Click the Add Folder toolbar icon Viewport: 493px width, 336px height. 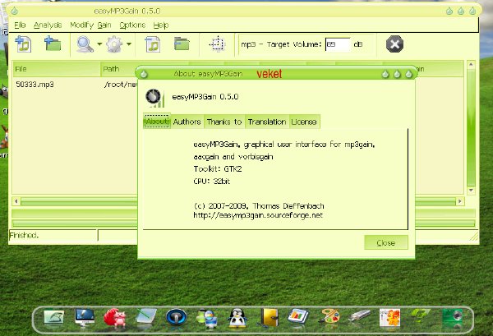(53, 44)
